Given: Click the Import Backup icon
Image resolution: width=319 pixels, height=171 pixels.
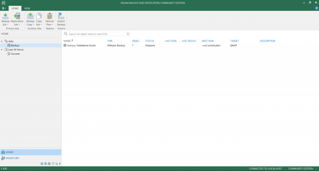Looking at the screenshot, I should pyautogui.click(x=61, y=17).
